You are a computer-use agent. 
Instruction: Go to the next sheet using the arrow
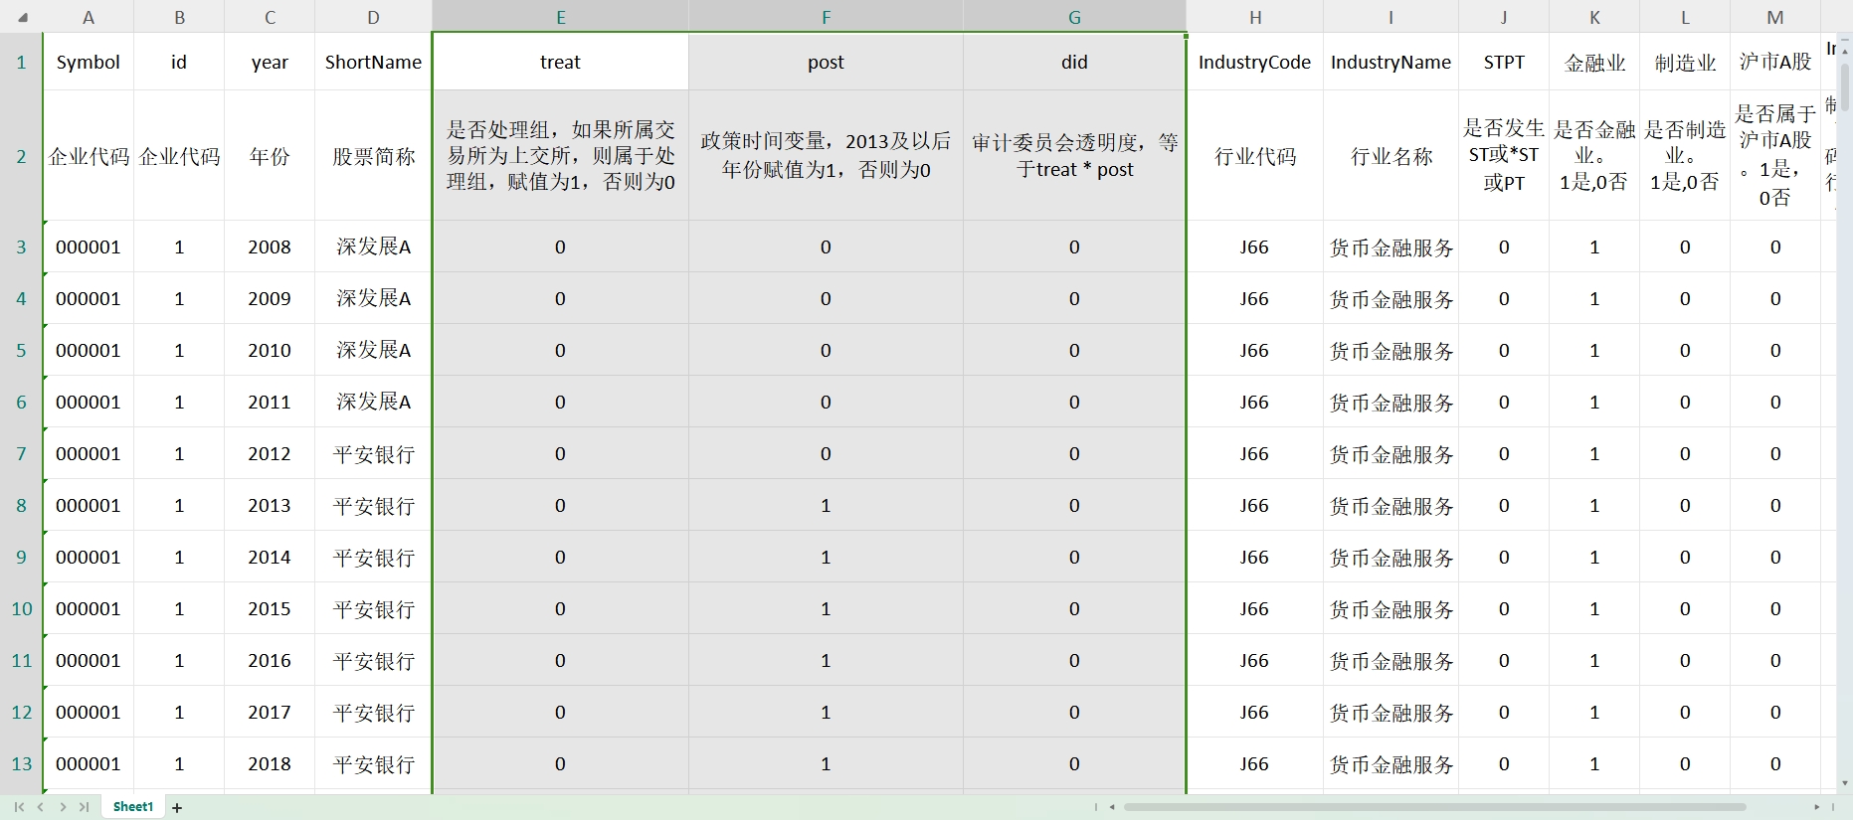(63, 807)
